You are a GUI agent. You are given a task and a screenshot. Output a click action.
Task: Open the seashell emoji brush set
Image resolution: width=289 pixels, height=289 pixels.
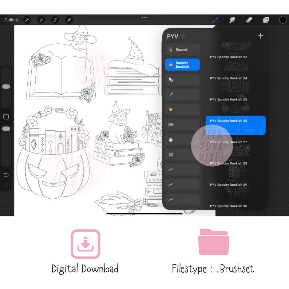[182, 80]
